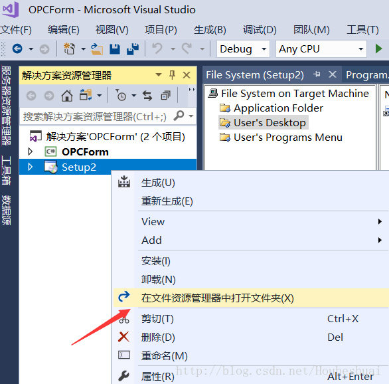
Task: Expand the Setup2 project node
Action: point(31,167)
